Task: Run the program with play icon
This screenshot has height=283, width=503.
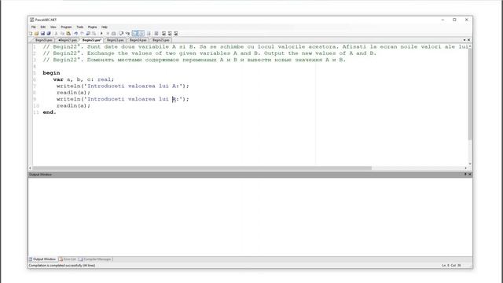Action: point(101,33)
